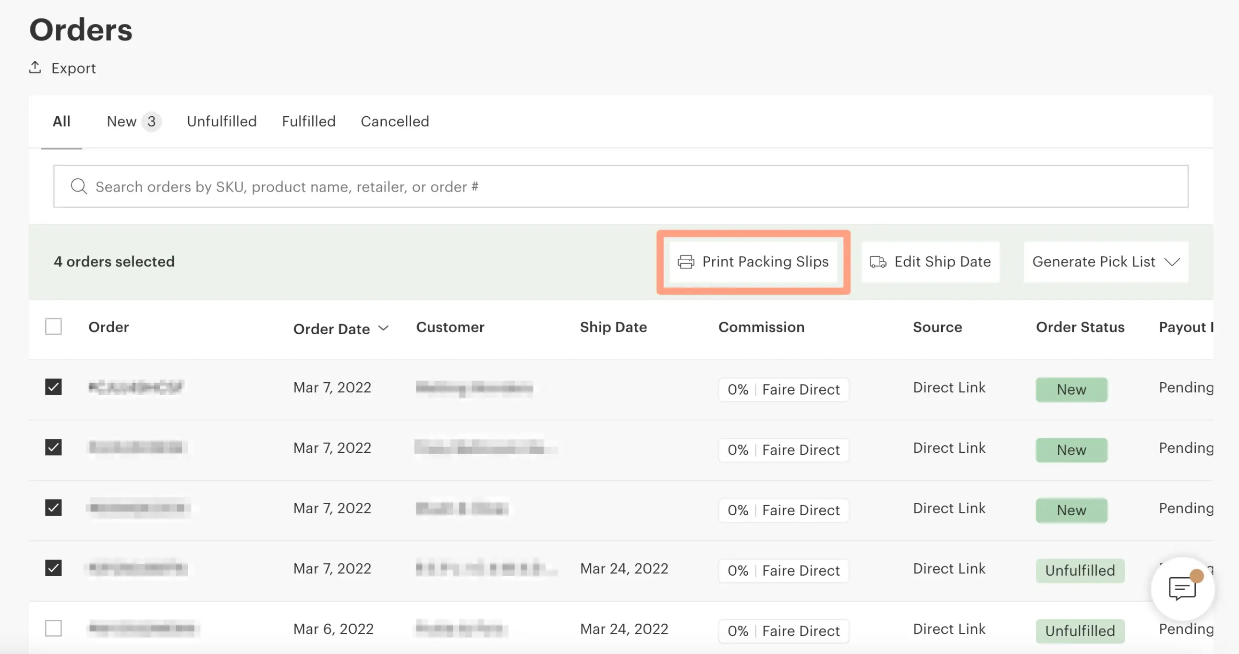Click the search magnifier icon
The height and width of the screenshot is (654, 1239).
79,186
